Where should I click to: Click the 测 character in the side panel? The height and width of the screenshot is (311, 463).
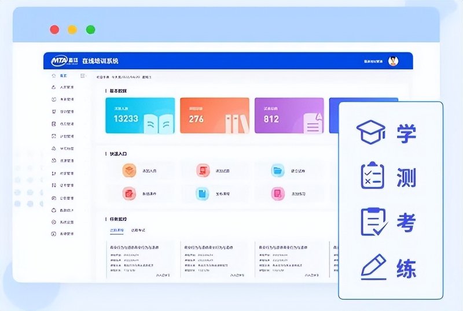pyautogui.click(x=406, y=177)
